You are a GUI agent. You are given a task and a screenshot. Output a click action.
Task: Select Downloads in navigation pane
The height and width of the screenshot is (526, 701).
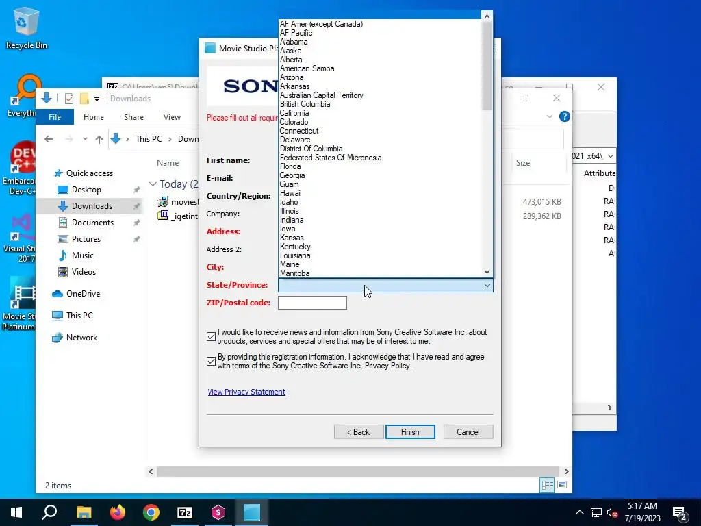pos(90,206)
